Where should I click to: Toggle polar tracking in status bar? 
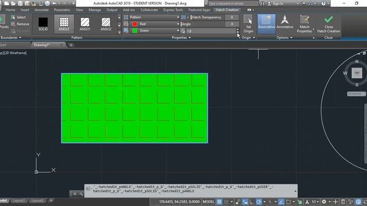(259, 202)
